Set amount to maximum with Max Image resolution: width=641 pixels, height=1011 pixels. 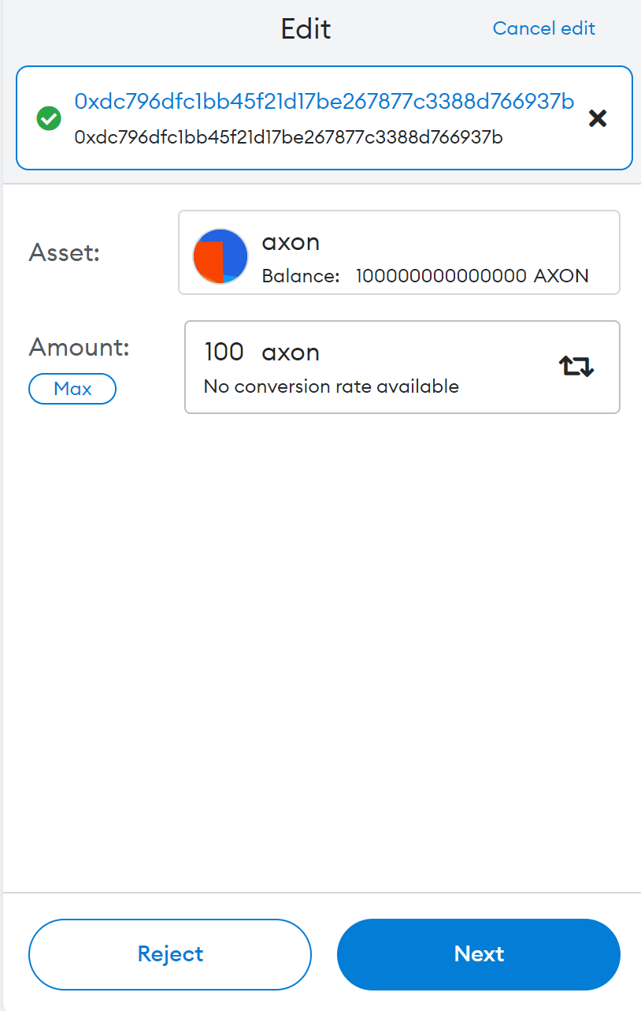[x=72, y=389]
